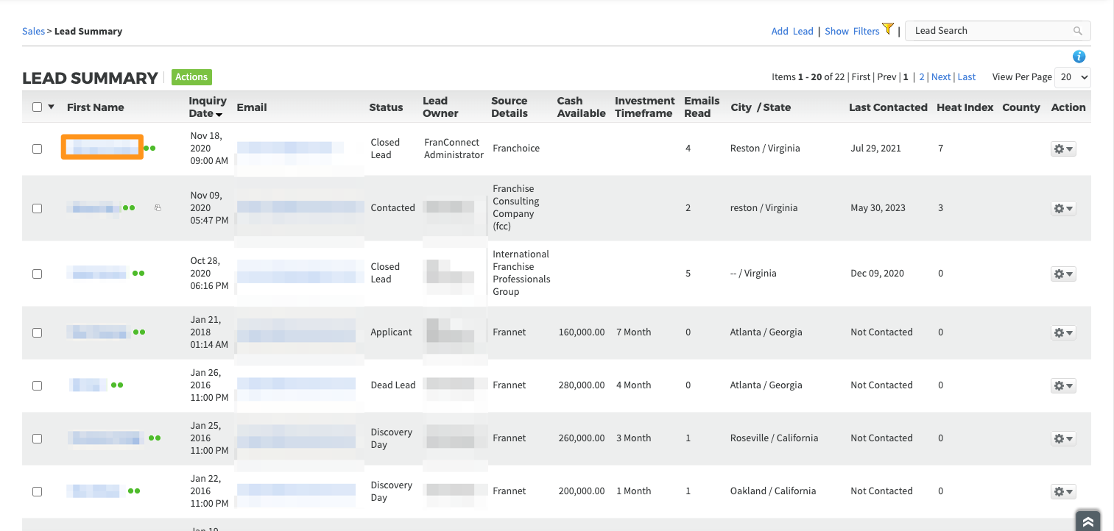This screenshot has width=1114, height=531.
Task: Sort by Heat Index column header
Action: click(x=965, y=107)
